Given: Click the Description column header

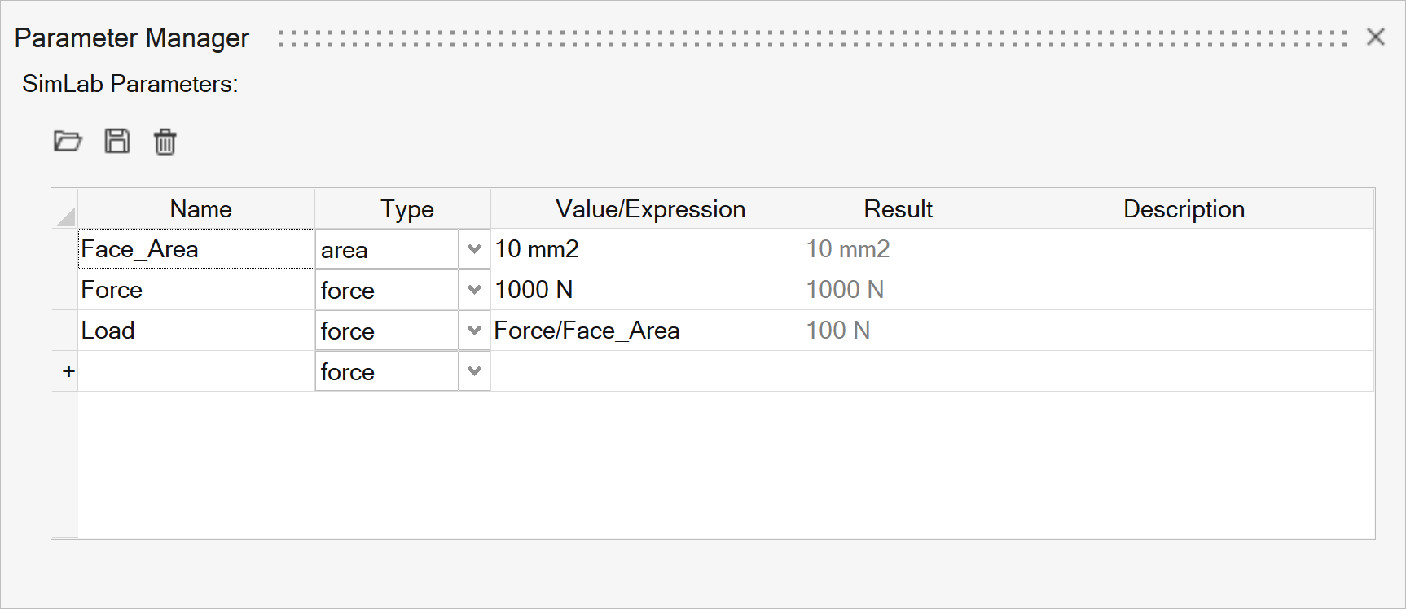Looking at the screenshot, I should pyautogui.click(x=1183, y=209).
